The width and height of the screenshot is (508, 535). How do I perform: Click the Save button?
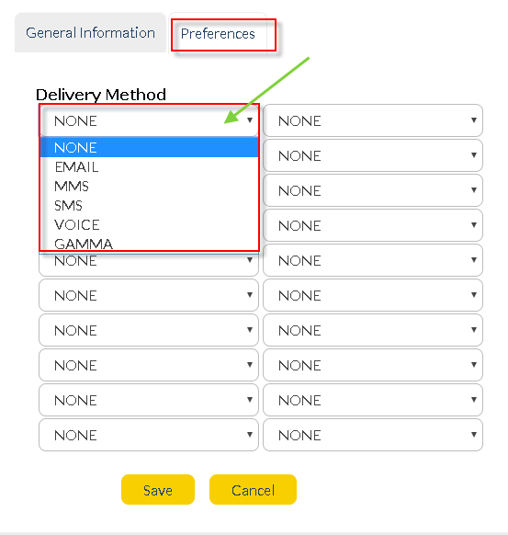(158, 490)
